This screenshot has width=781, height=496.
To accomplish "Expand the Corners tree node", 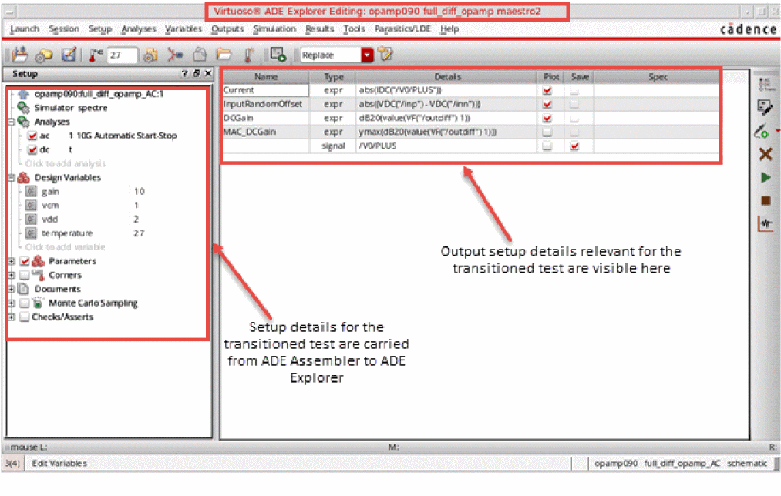I will click(12, 276).
